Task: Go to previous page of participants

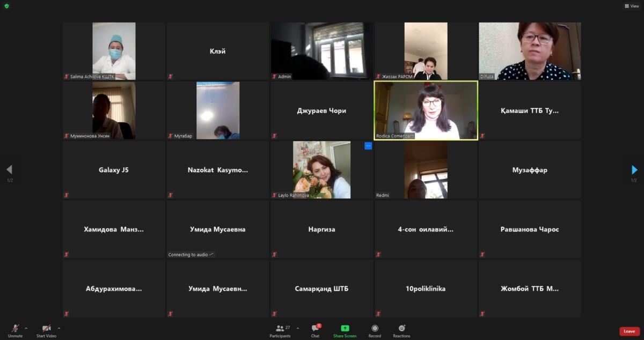Action: click(9, 170)
